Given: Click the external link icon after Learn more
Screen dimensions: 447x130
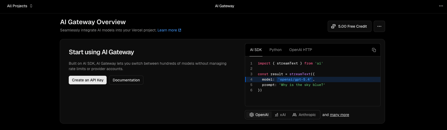Looking at the screenshot, I should tap(180, 30).
